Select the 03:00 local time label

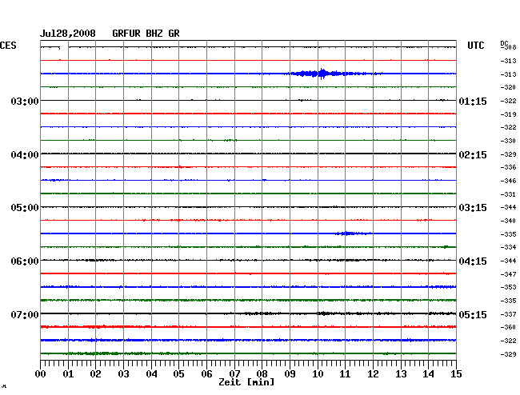click(25, 101)
